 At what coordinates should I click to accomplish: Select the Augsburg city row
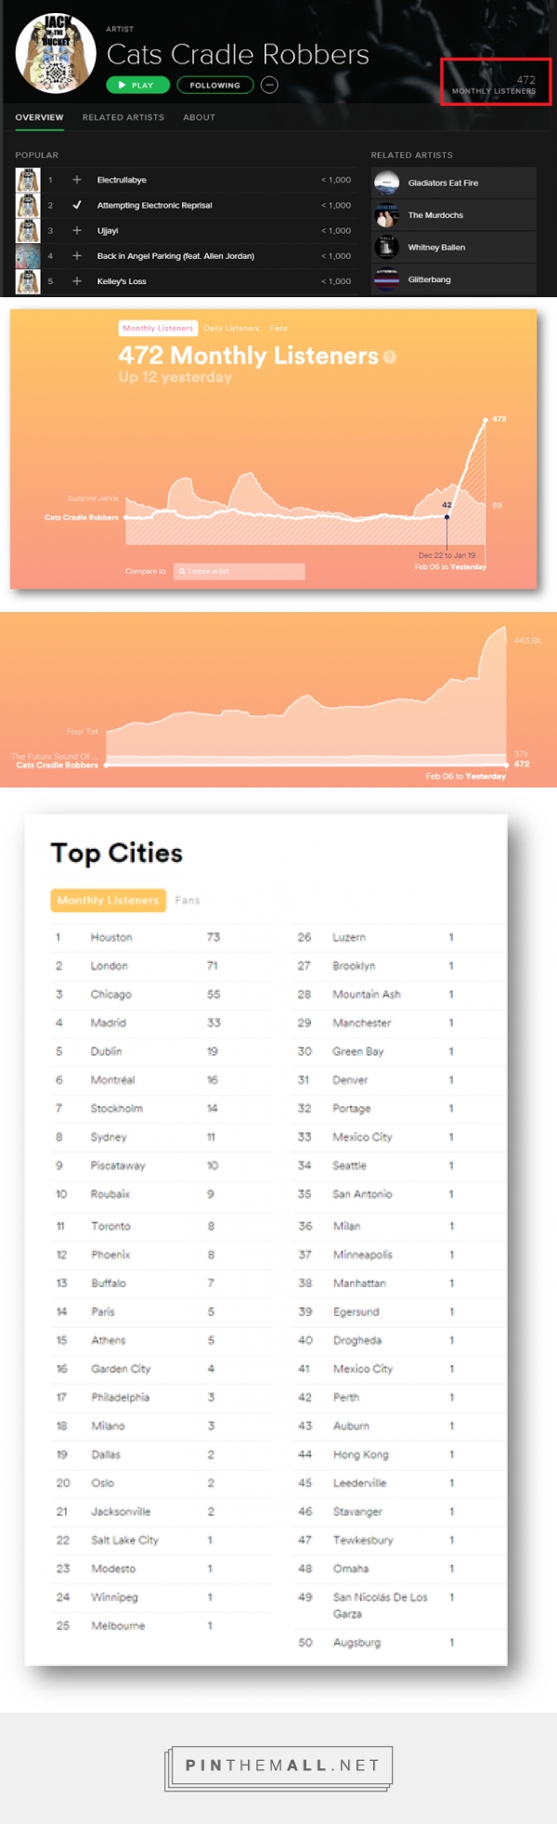400,1642
